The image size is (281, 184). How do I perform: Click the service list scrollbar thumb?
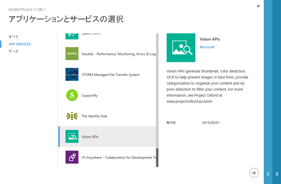(x=157, y=157)
